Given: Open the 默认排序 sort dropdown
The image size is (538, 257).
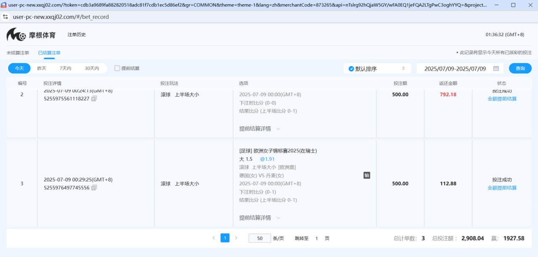Looking at the screenshot, I should pos(377,68).
